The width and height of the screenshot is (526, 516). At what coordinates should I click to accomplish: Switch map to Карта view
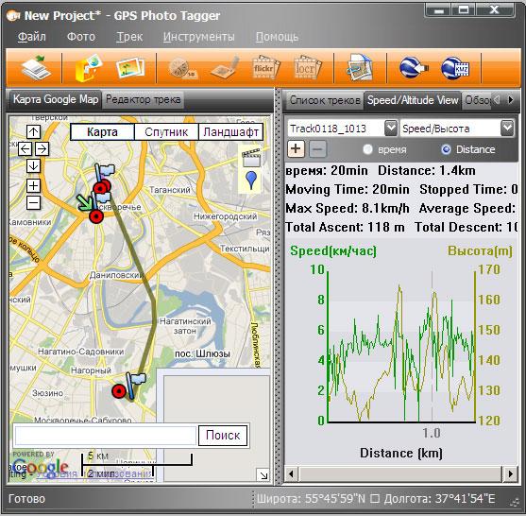102,132
